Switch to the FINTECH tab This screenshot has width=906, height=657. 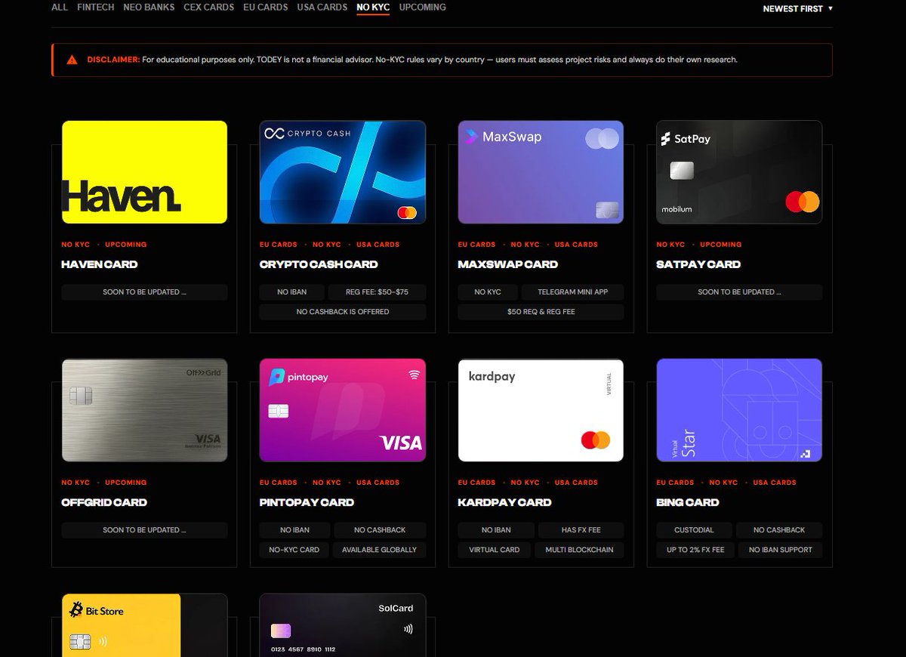click(x=96, y=8)
